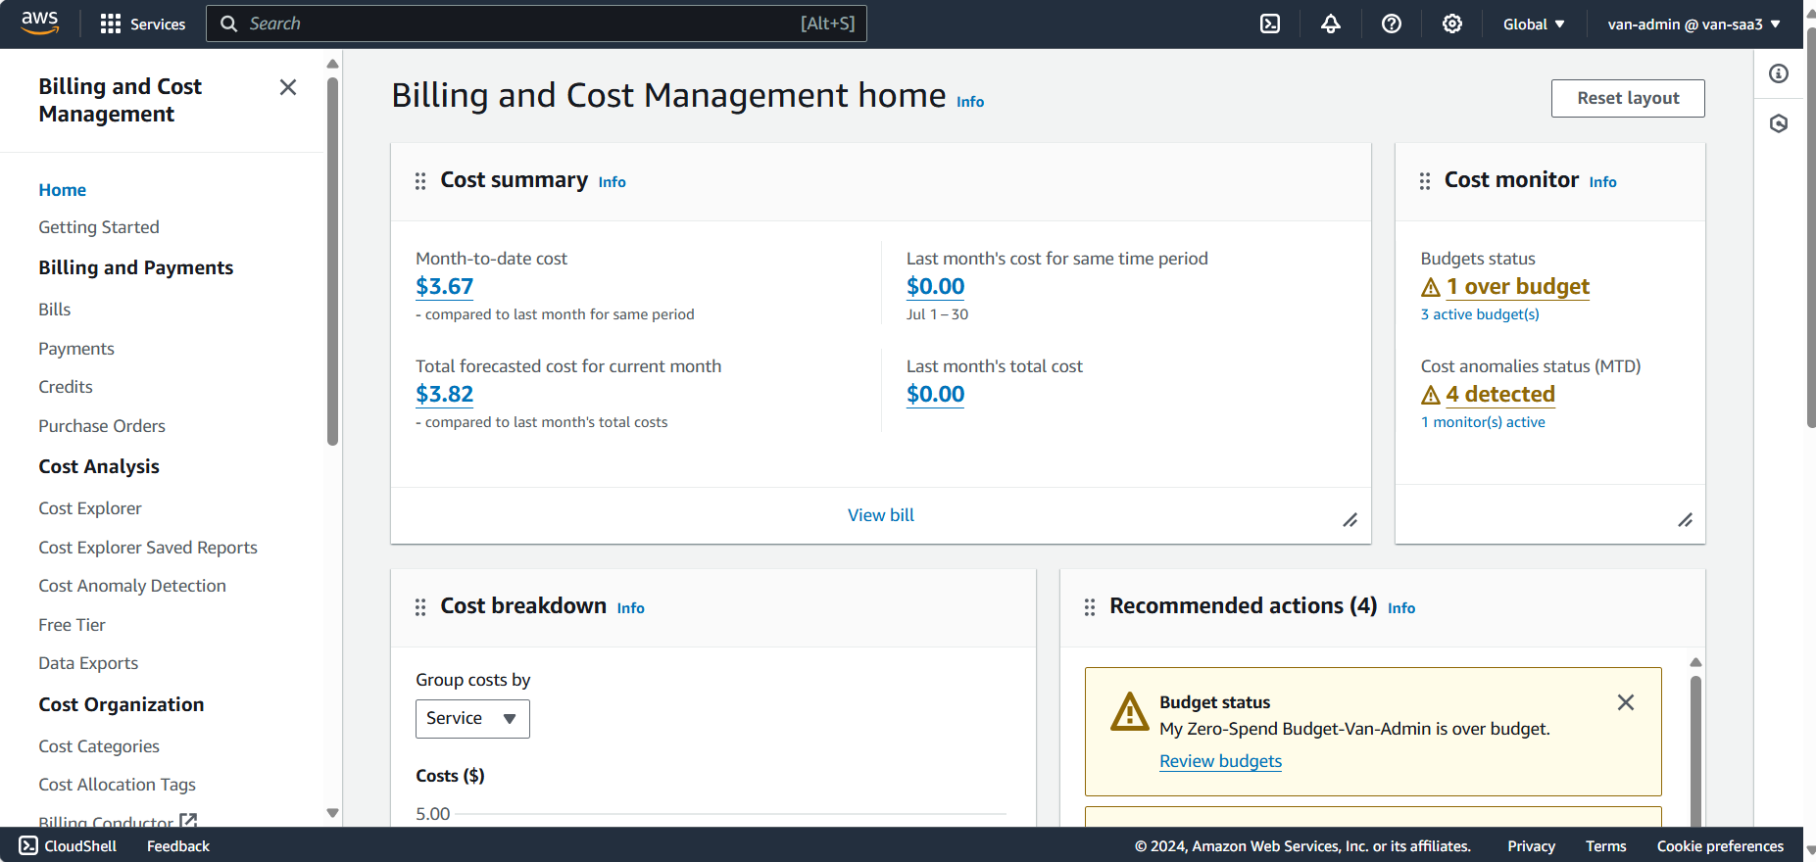Open the 1 monitor(s) active link
Screen dimensions: 1816x862
1483,422
